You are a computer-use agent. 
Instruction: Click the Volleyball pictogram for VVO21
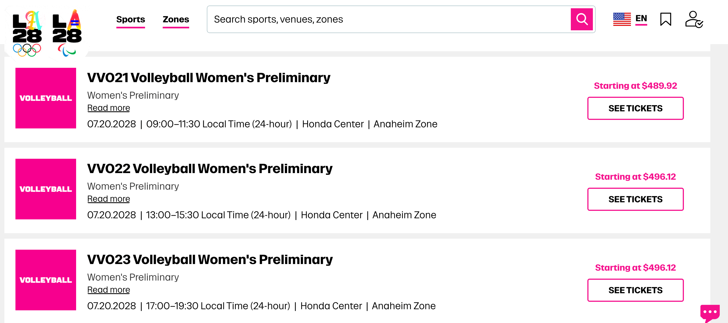pos(45,98)
